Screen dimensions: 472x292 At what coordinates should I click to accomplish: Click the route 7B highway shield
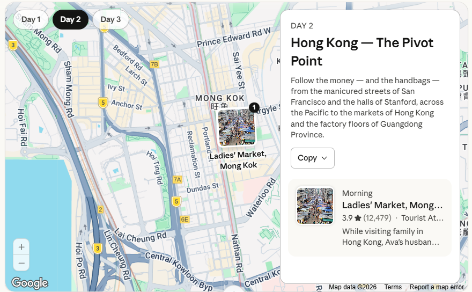[154, 64]
